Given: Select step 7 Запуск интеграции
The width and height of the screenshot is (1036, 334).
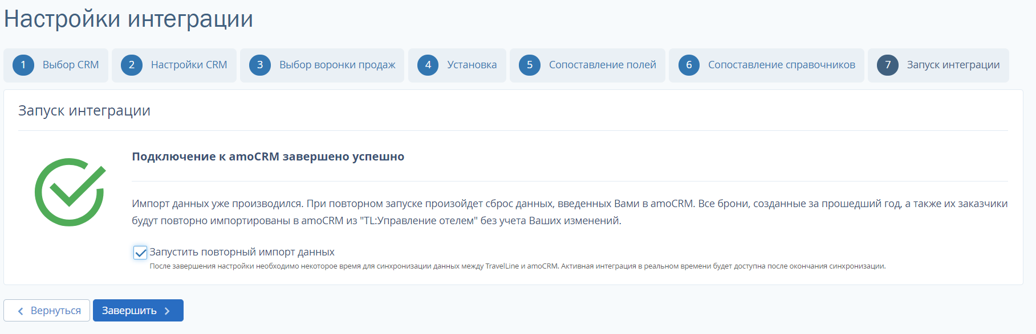Looking at the screenshot, I should click(939, 65).
